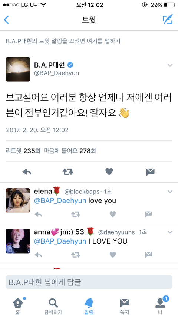The width and height of the screenshot is (178, 317).
Task: Tap the tweet notification disable banner
Action: pyautogui.click(x=89, y=41)
